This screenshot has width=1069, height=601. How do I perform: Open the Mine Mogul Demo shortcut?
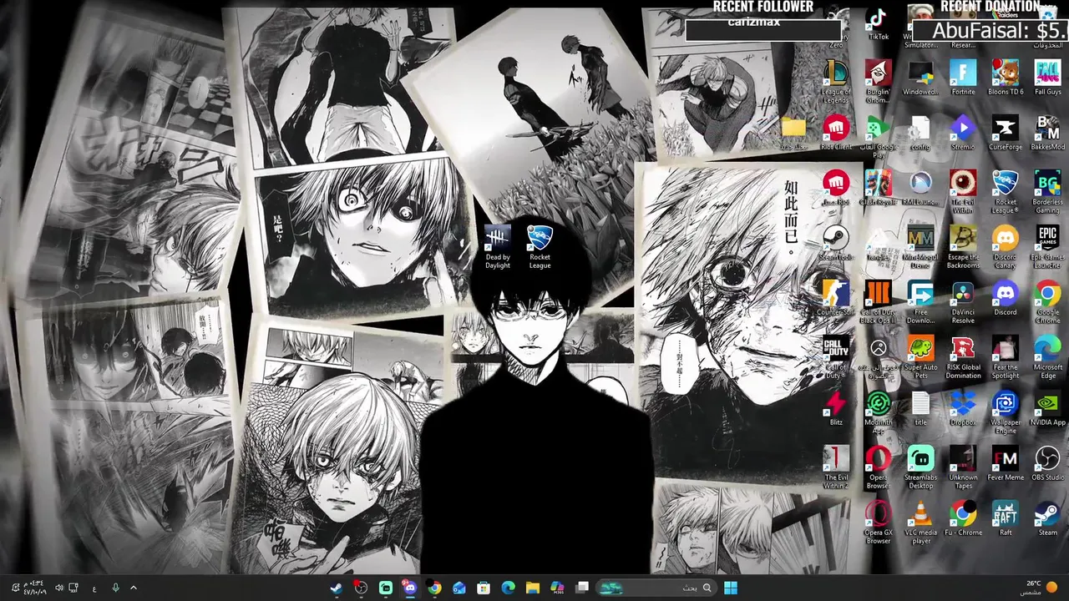[920, 247]
